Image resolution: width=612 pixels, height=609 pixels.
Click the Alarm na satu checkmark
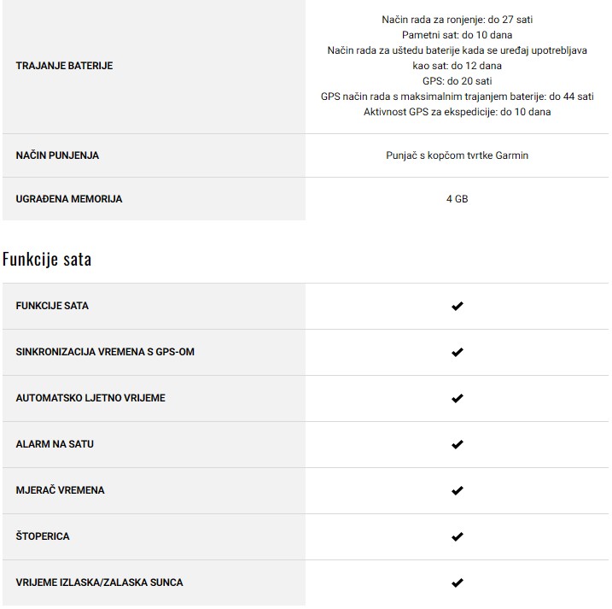457,444
